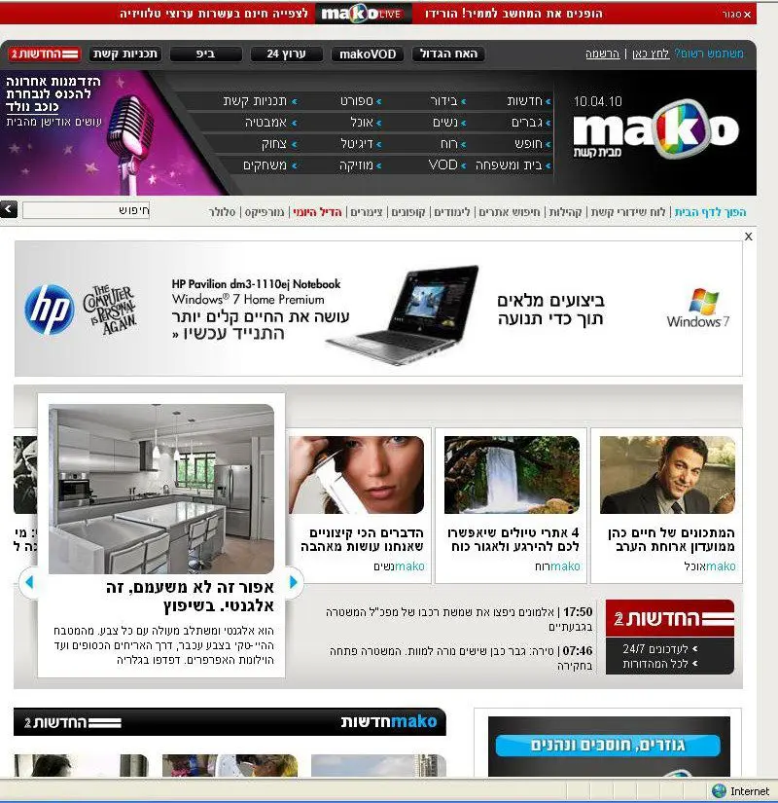This screenshot has height=803, width=778.
Task: Click the 17:50 news item headline
Action: [x=459, y=619]
